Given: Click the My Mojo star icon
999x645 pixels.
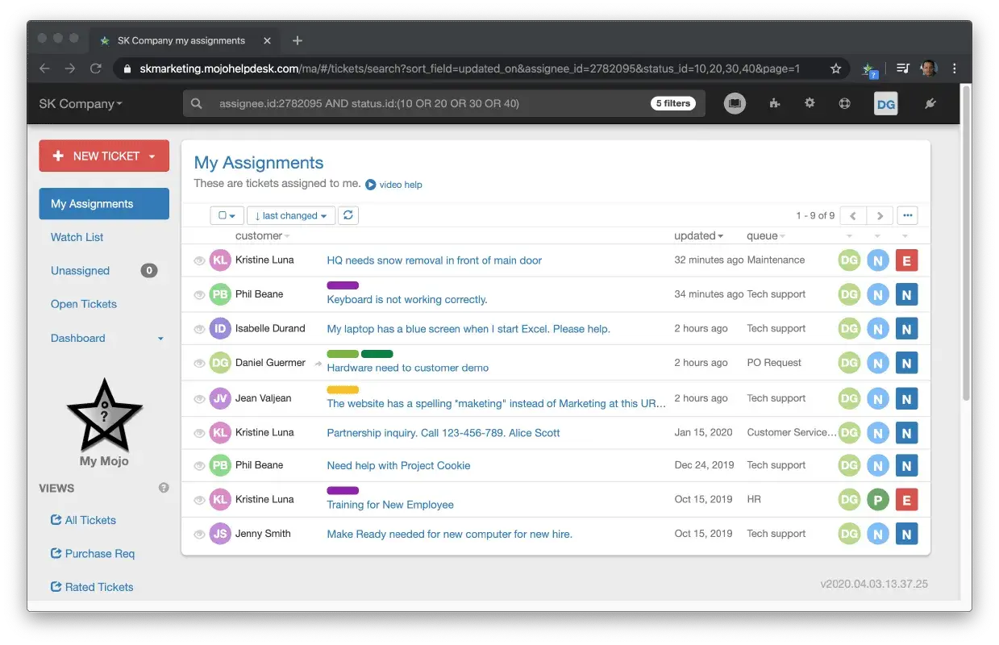Looking at the screenshot, I should (x=104, y=415).
